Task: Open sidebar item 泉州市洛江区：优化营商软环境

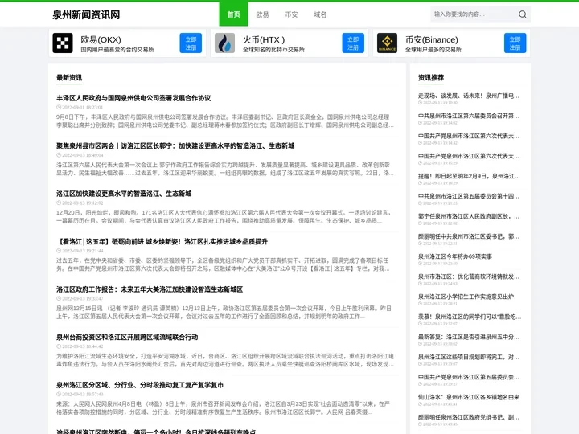Action: (x=469, y=276)
